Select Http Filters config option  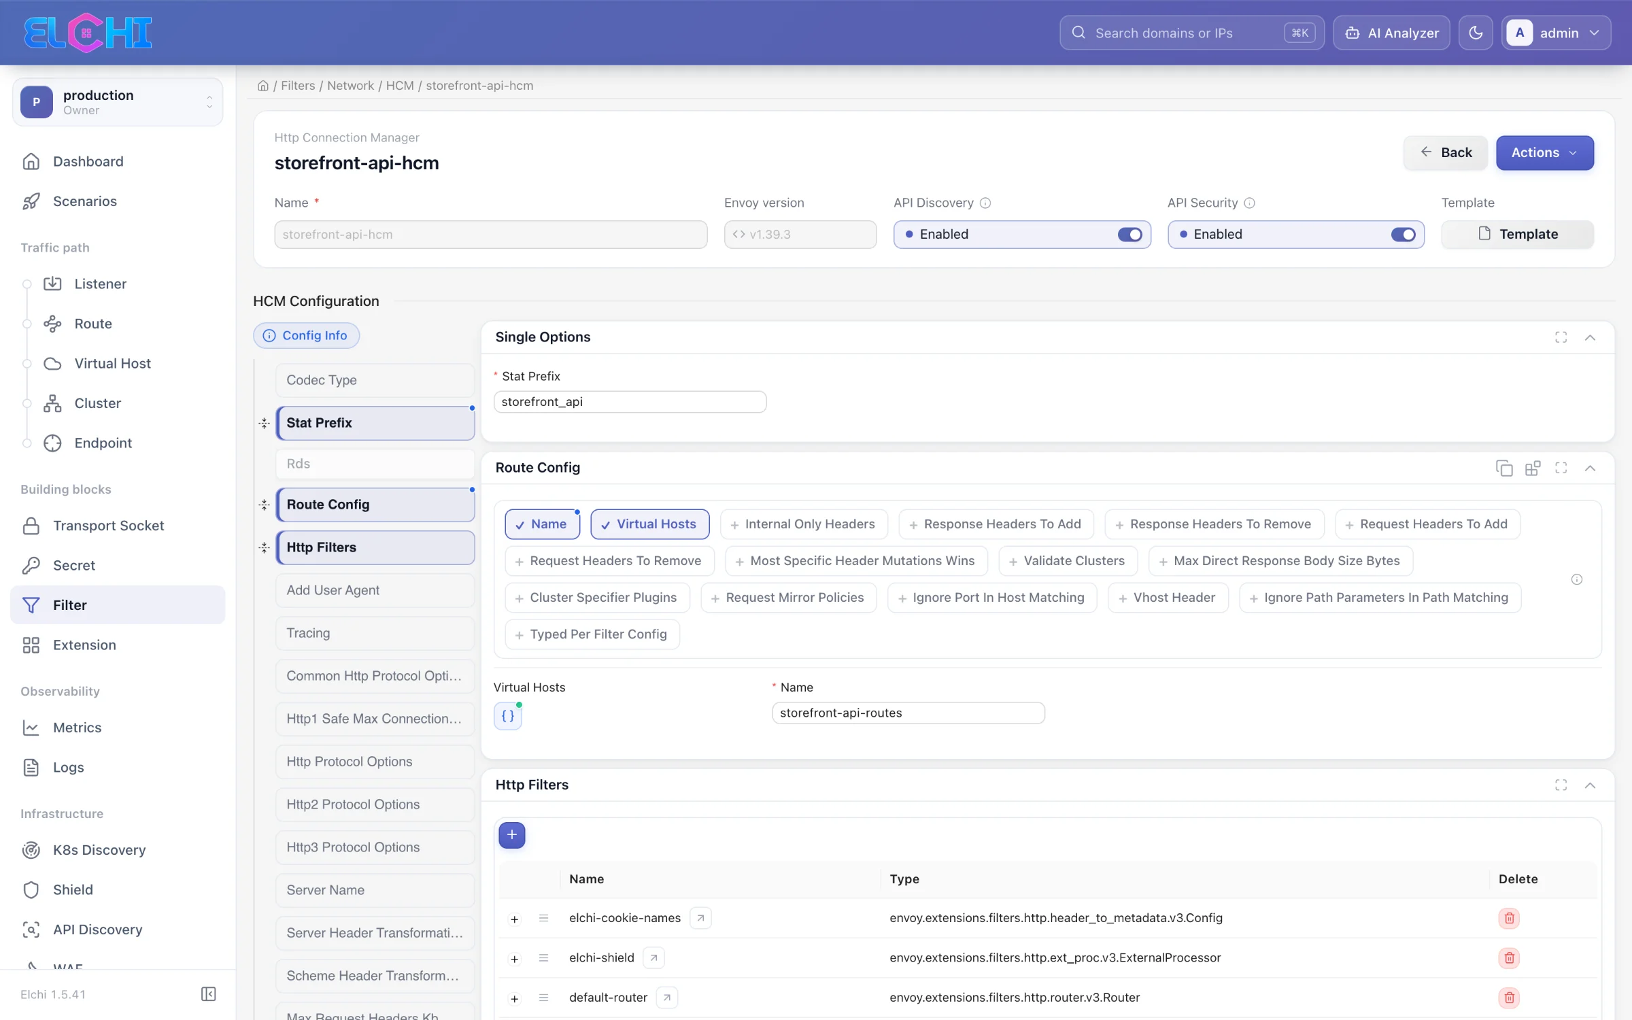[375, 547]
